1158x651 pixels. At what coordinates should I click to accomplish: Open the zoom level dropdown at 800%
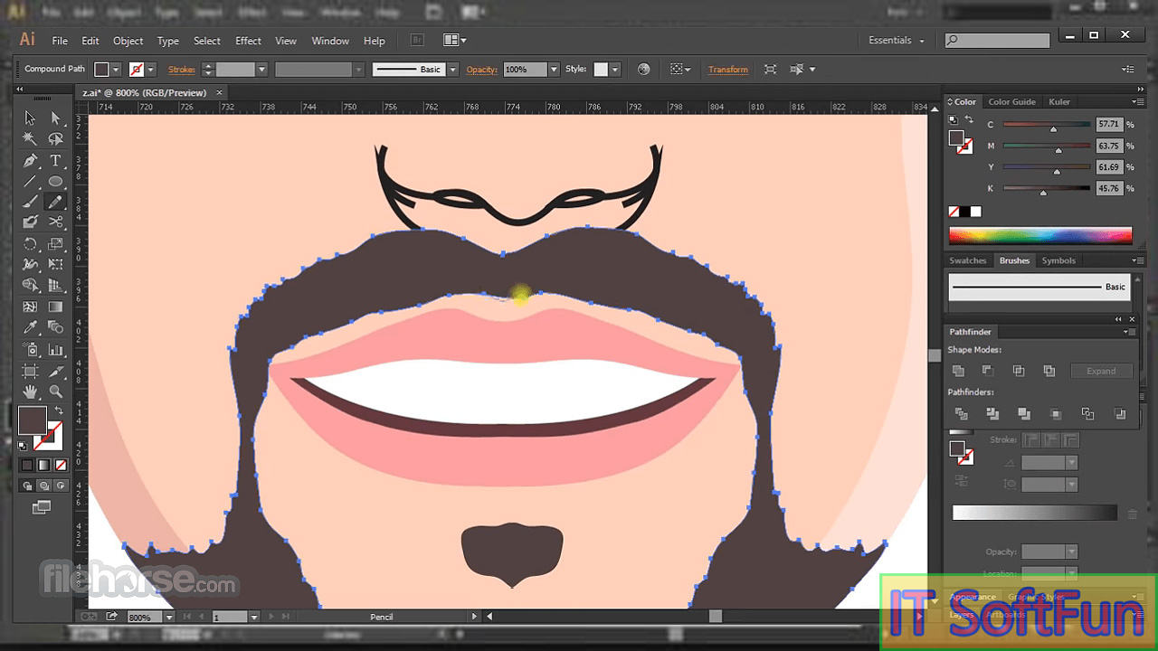pos(169,618)
